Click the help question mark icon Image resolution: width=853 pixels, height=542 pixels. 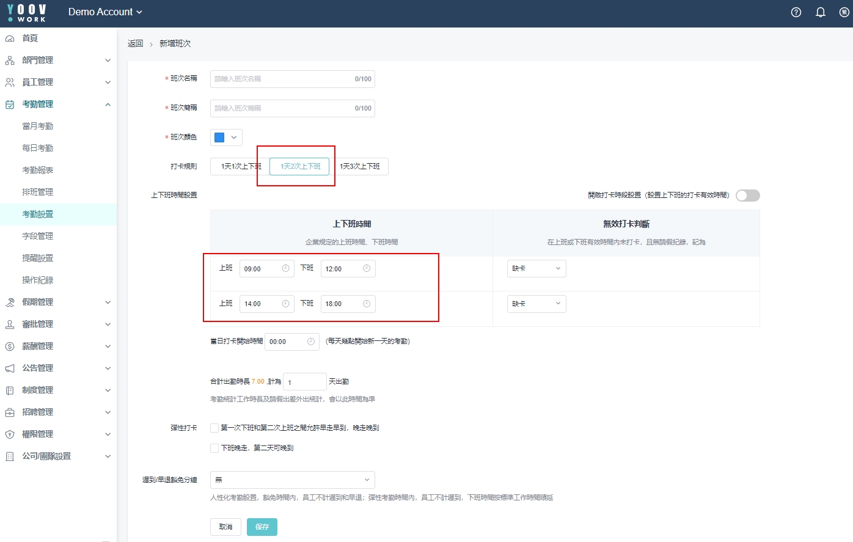coord(796,12)
